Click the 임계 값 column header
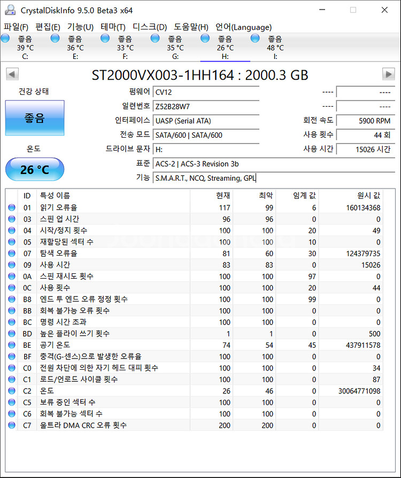The image size is (401, 478). [297, 196]
